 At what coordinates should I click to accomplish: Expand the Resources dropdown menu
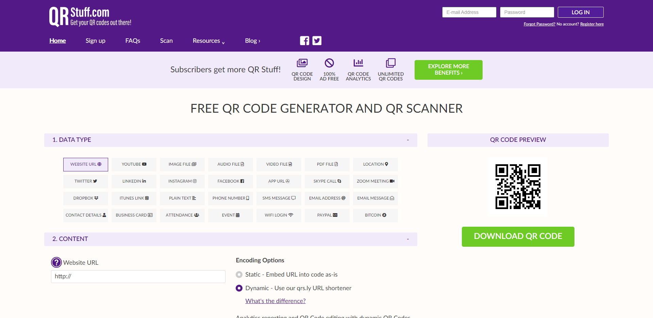tap(208, 41)
